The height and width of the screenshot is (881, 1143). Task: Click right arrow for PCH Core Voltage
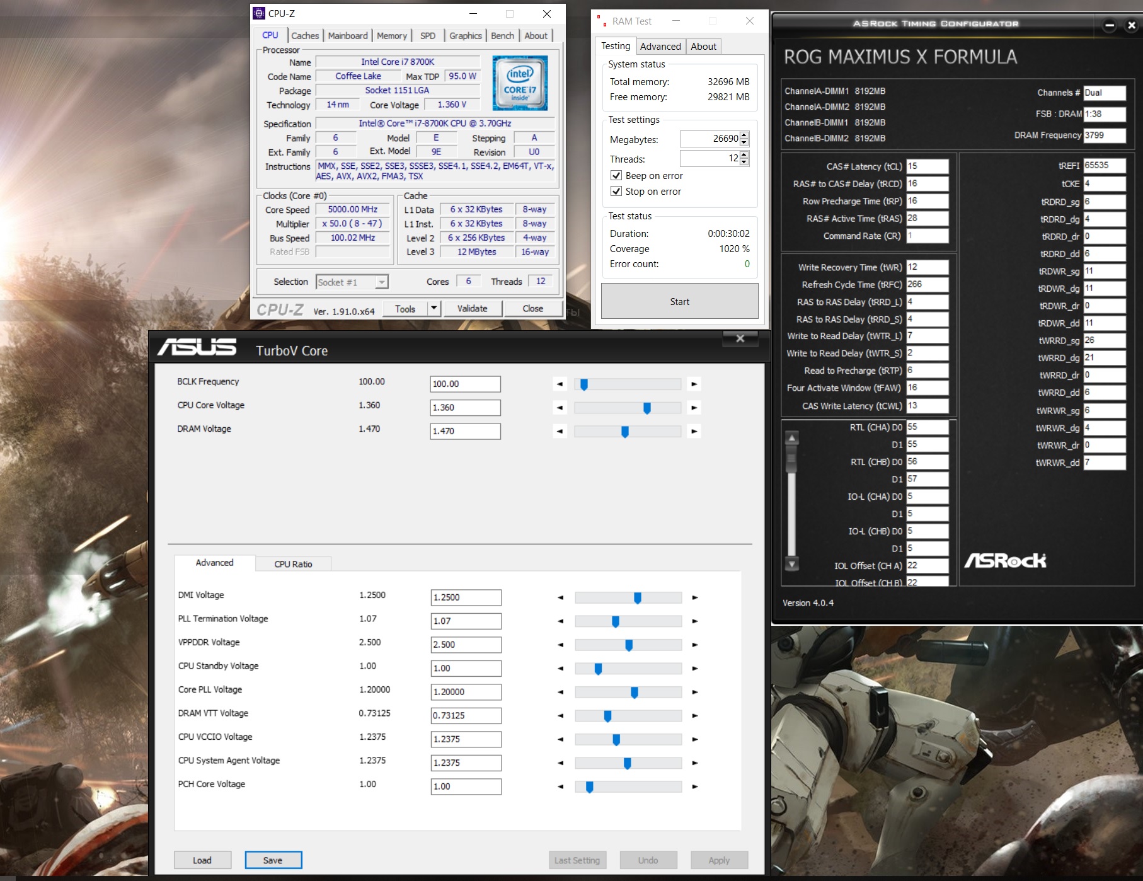click(695, 786)
